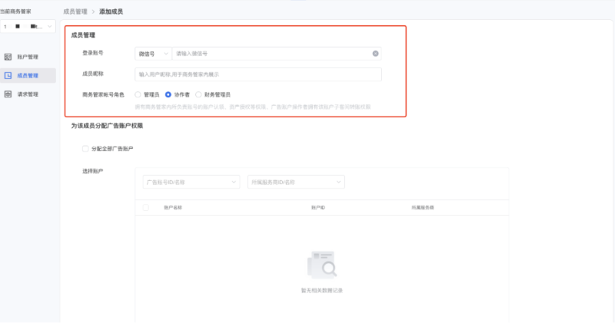Image resolution: width=615 pixels, height=326 pixels.
Task: Open the 微信号 login type dropdown
Action: 153,54
